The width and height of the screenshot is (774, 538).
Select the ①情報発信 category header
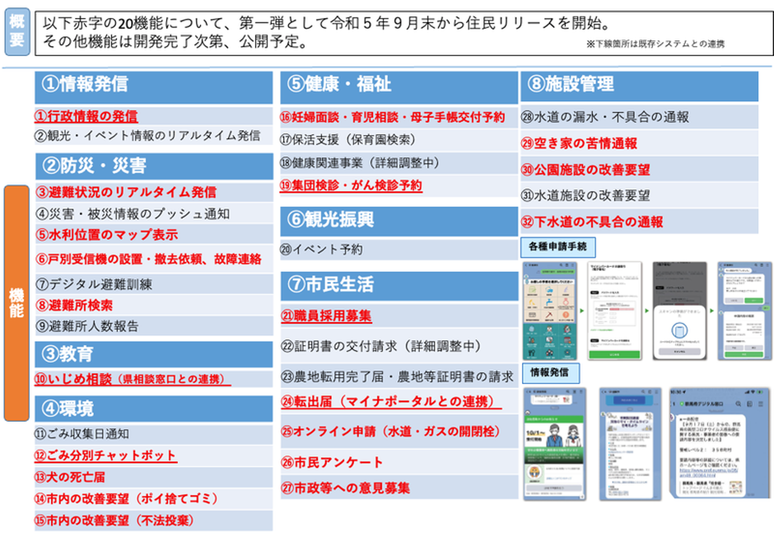154,87
